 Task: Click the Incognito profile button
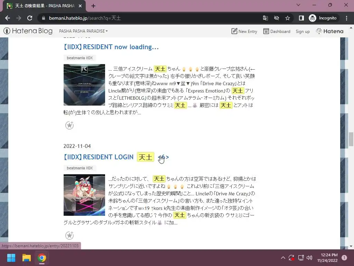coord(323,18)
